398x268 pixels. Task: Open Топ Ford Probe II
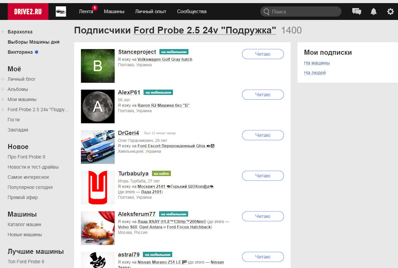(26, 261)
